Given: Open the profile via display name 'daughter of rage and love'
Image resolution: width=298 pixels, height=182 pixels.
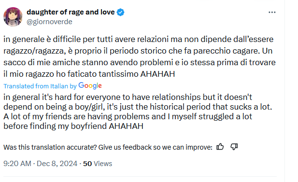Looking at the screenshot, I should (71, 12).
